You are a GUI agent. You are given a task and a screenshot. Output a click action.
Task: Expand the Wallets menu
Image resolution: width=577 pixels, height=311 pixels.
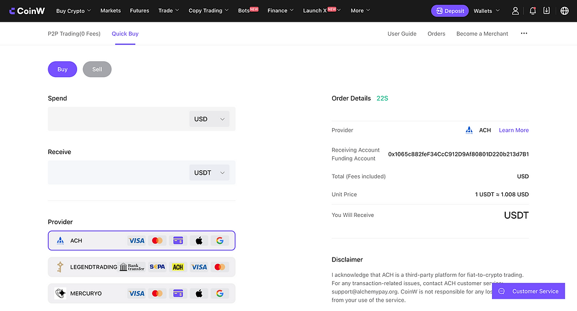click(x=486, y=11)
